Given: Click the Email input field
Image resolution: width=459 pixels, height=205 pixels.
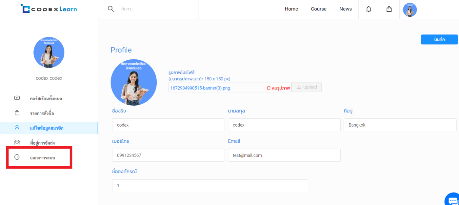Looking at the screenshot, I should click(284, 155).
